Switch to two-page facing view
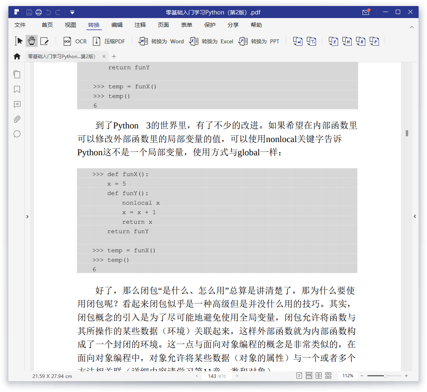 click(x=318, y=376)
